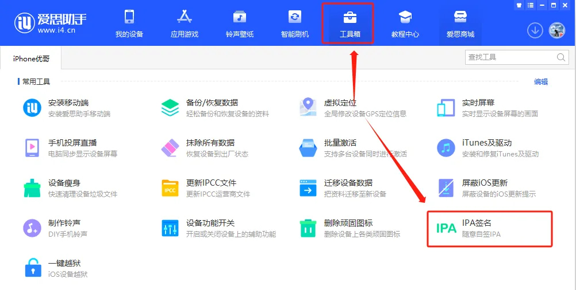Select the 实时屏幕 title text
This screenshot has height=290, width=576.
[478, 103]
